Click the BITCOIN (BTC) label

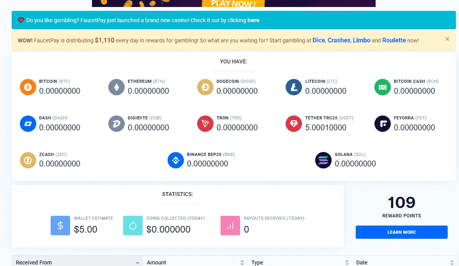tap(55, 81)
